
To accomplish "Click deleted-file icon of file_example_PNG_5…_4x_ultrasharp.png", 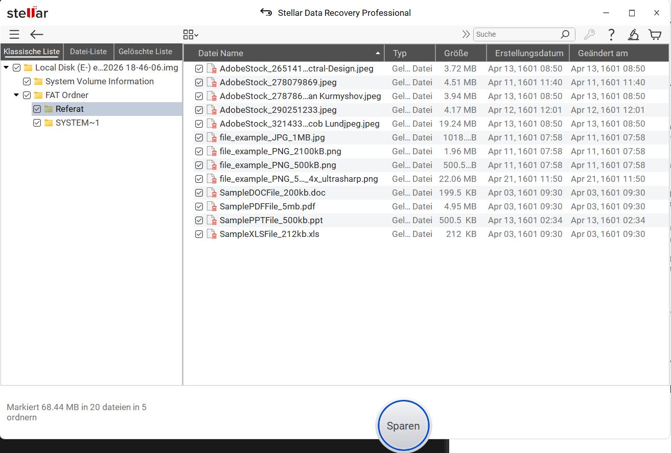I will pyautogui.click(x=212, y=179).
